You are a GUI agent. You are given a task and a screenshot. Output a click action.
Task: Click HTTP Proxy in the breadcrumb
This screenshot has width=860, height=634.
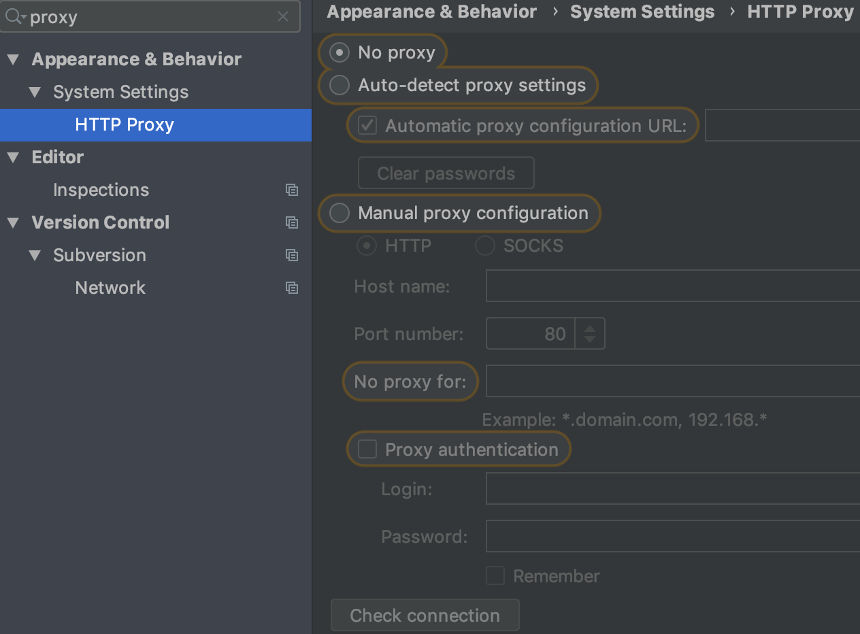800,12
